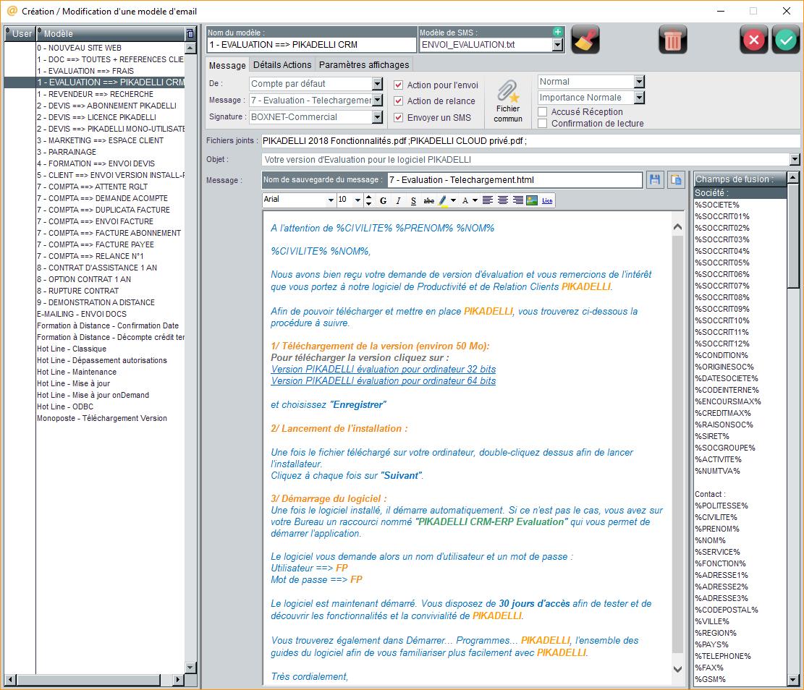Click the font size stepper arrows
This screenshot has height=690, width=804.
[368, 200]
